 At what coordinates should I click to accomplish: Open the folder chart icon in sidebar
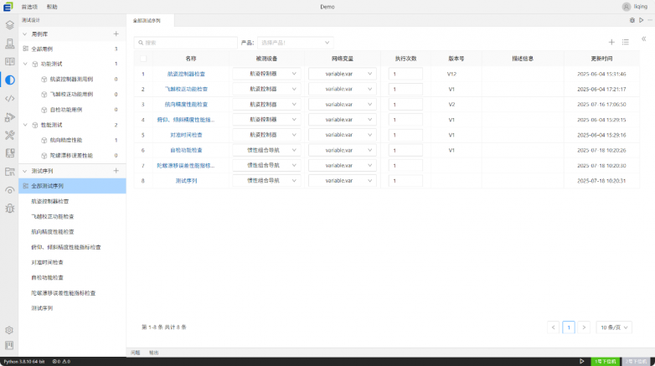[x=9, y=172]
